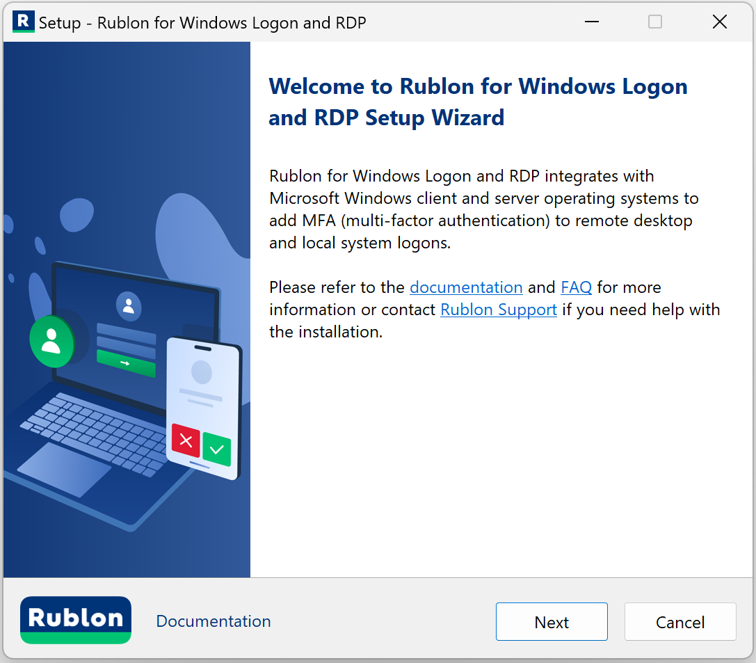This screenshot has height=663, width=756.
Task: Click the green user avatar circle in illustration
Action: point(51,341)
